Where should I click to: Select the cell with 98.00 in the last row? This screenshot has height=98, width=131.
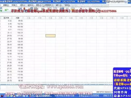click(x=18, y=80)
